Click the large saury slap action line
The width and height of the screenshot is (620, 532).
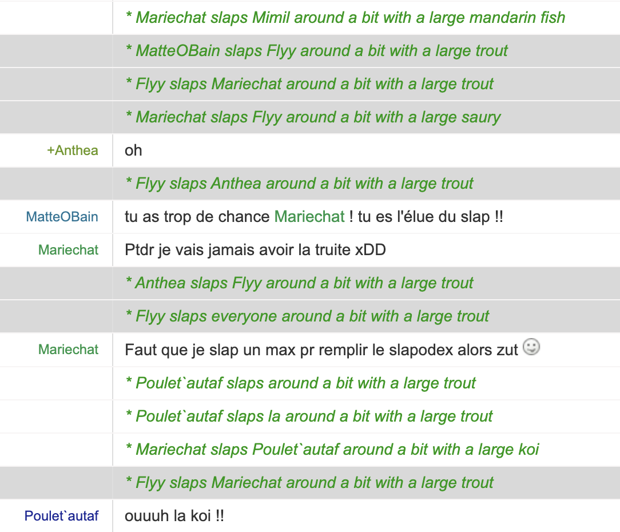coord(312,117)
